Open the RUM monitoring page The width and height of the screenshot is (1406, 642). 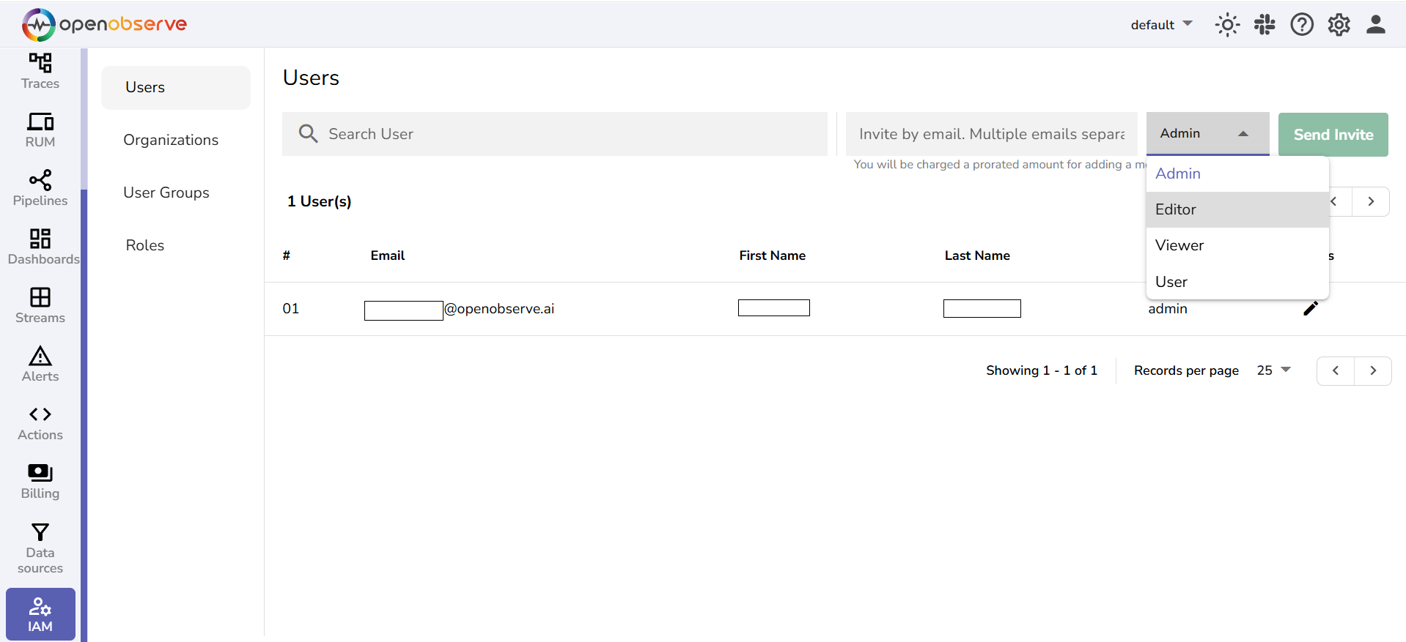click(40, 130)
